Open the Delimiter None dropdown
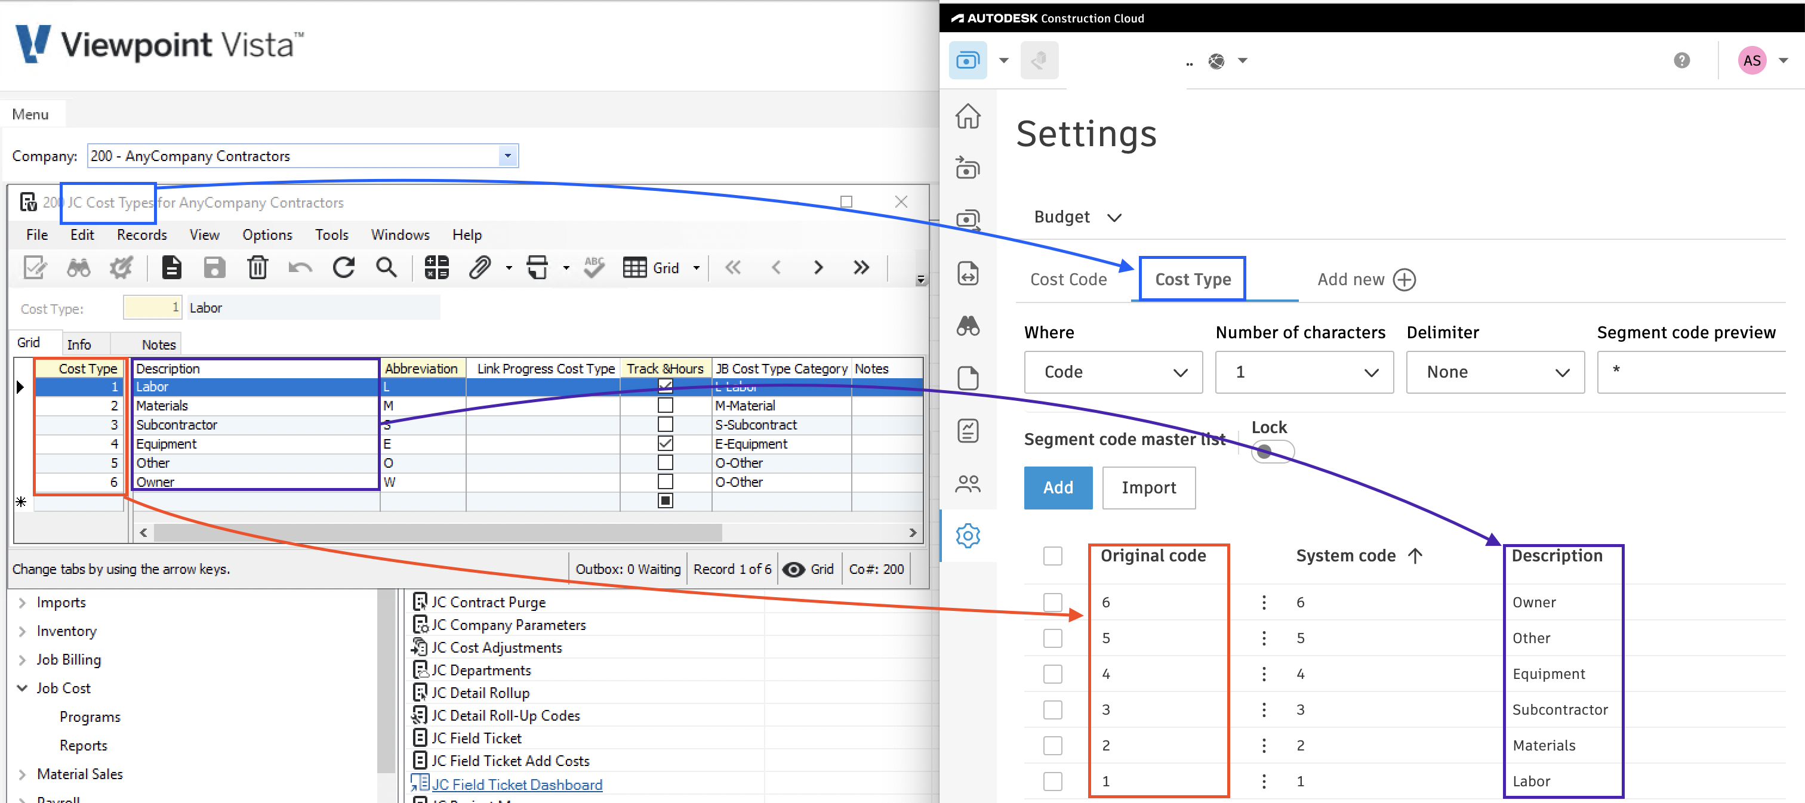 tap(1495, 372)
